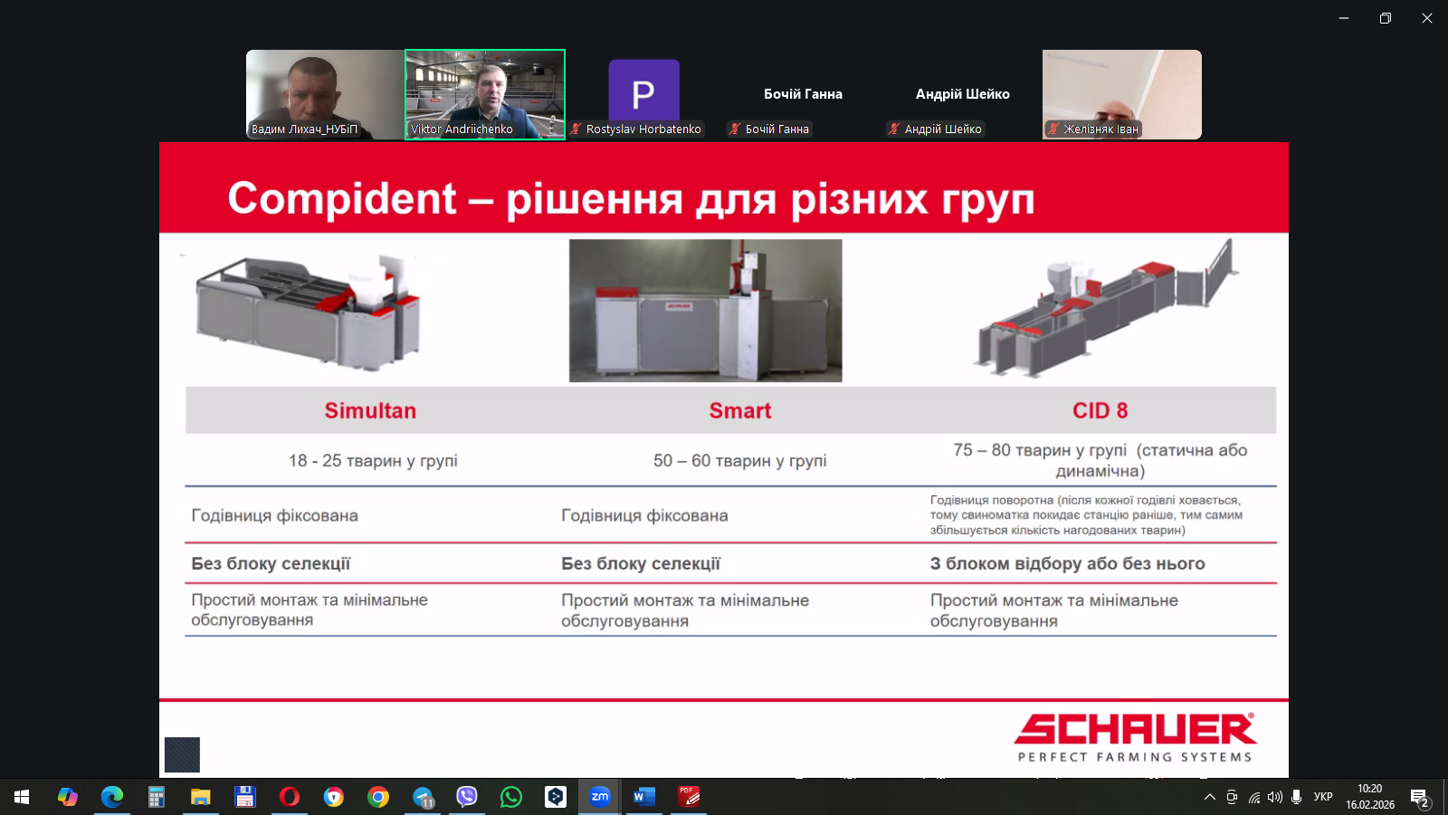Open Google Chrome from the taskbar

(x=378, y=797)
